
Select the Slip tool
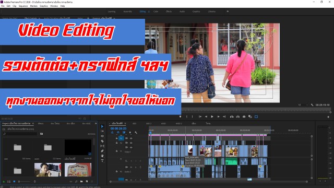[102, 146]
